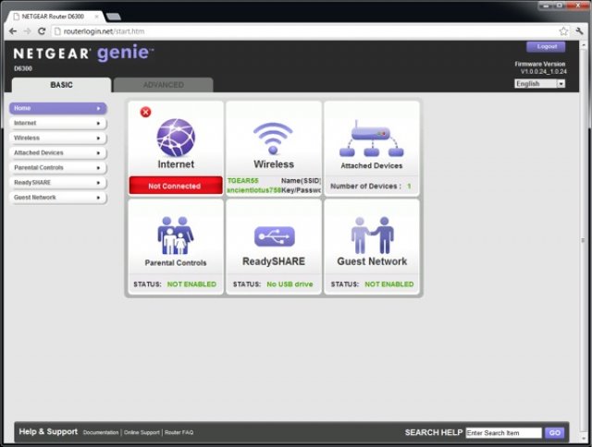This screenshot has height=447, width=592.
Task: Open Wireless in the sidebar
Action: 58,138
